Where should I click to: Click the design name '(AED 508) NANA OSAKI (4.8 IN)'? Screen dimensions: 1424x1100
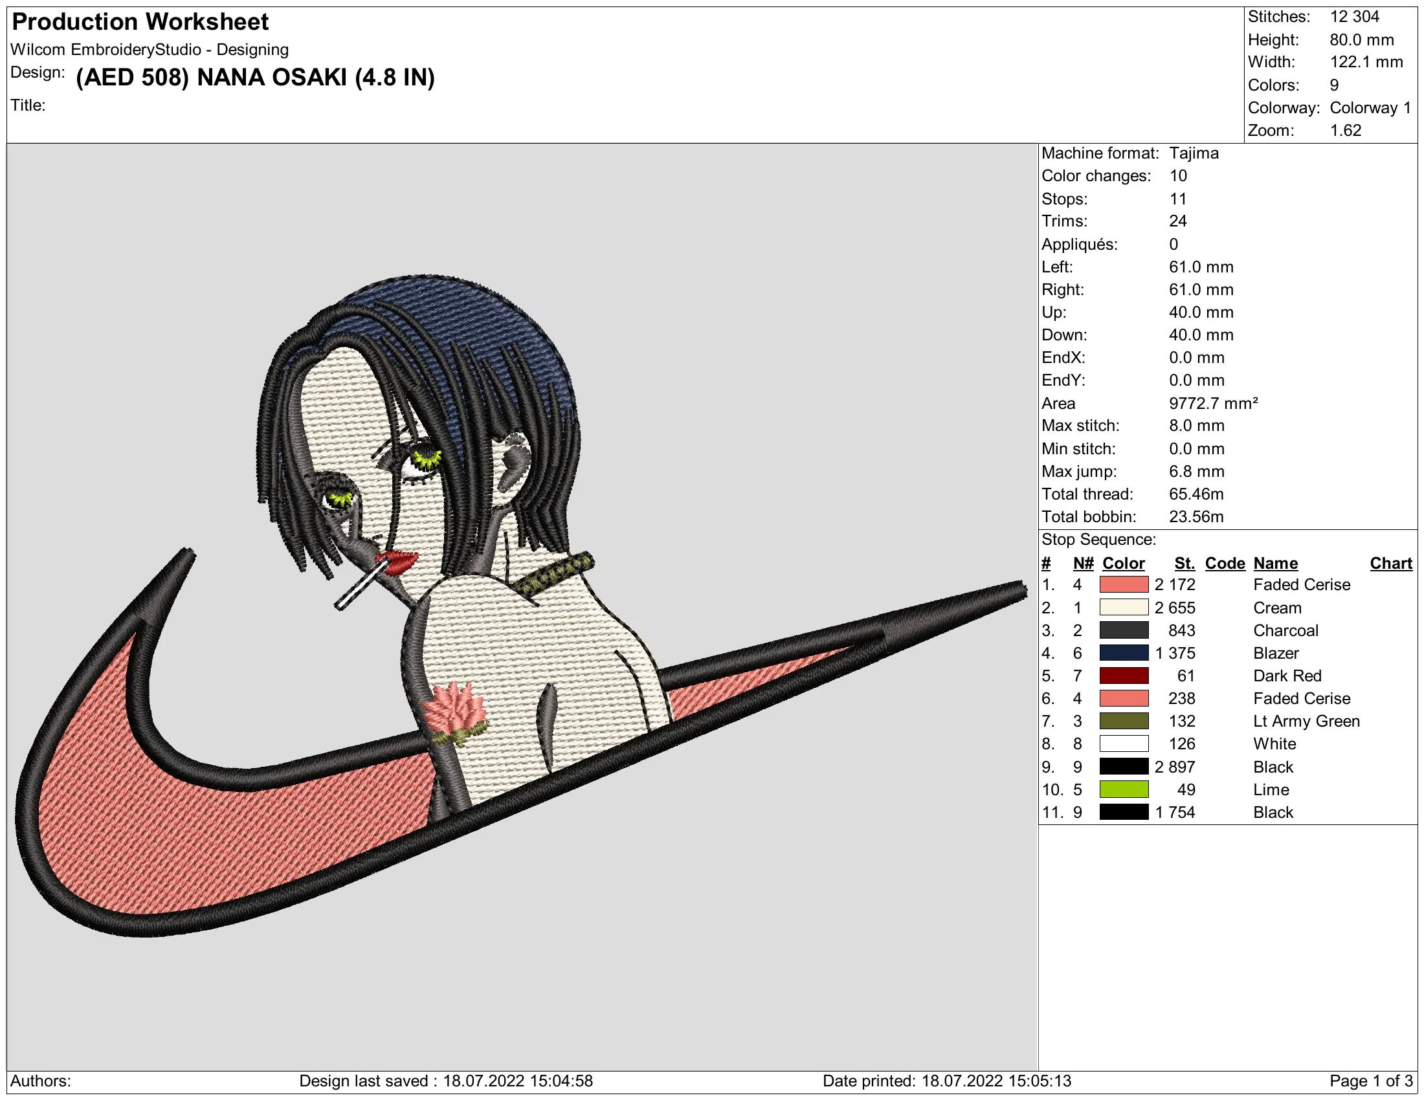pyautogui.click(x=255, y=78)
